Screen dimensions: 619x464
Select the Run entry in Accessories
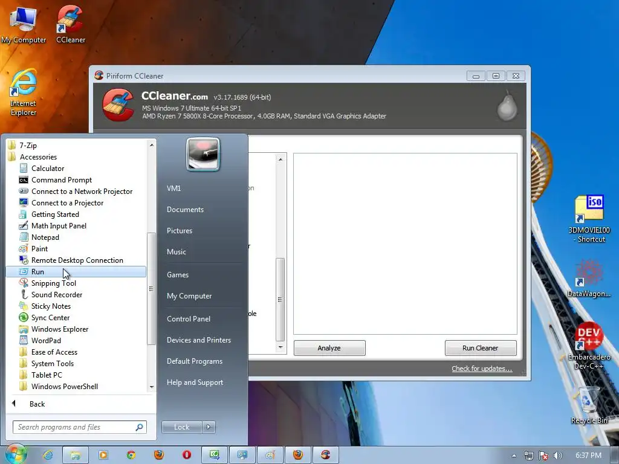pyautogui.click(x=76, y=271)
